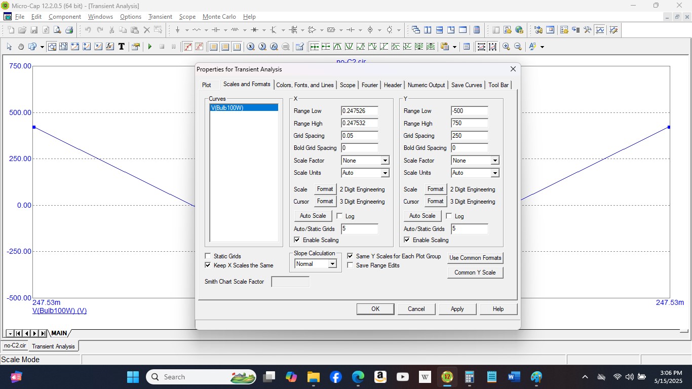Check the Log box under X axis
This screenshot has width=692, height=389.
(x=339, y=216)
